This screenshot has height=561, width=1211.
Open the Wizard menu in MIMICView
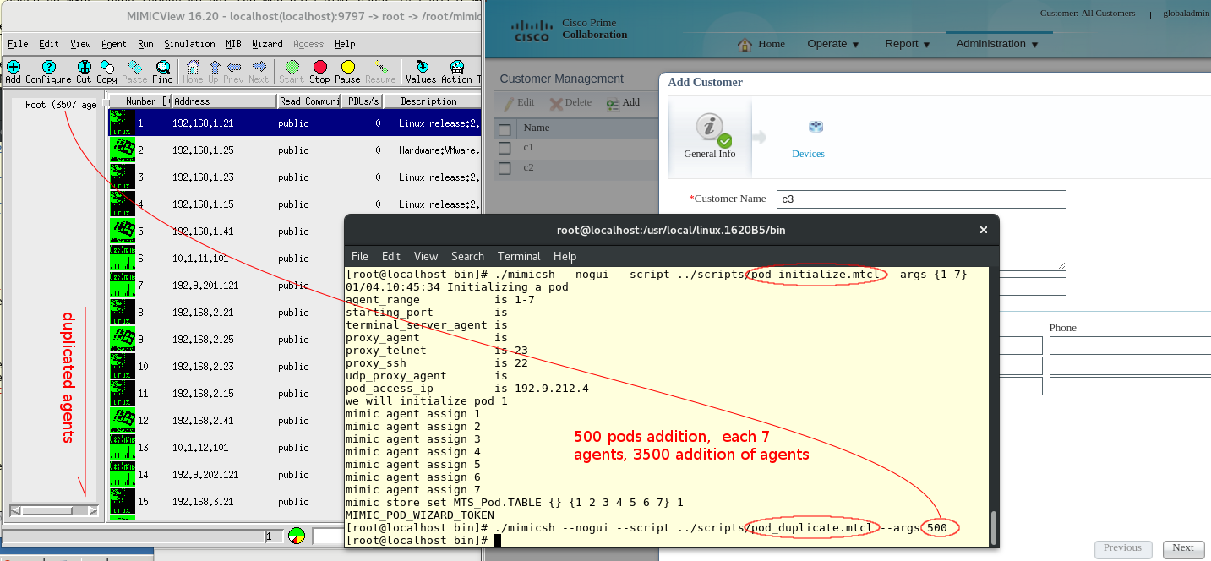pyautogui.click(x=267, y=44)
